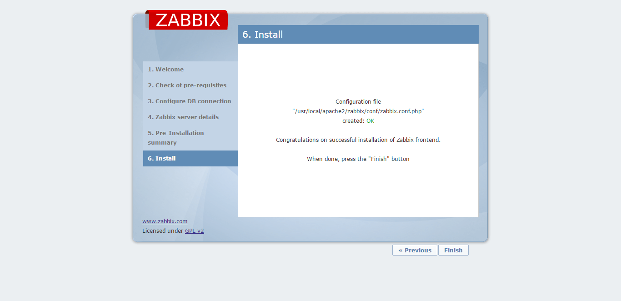Open the www.zabbix.com link
This screenshot has height=301, width=621.
tap(165, 221)
